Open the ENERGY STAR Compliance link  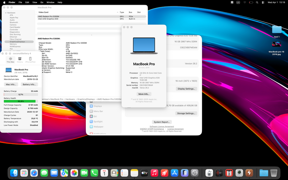click(152, 129)
